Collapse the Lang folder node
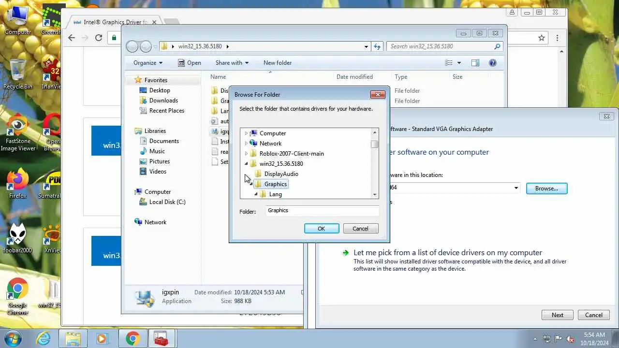The width and height of the screenshot is (619, 348). coord(256,194)
